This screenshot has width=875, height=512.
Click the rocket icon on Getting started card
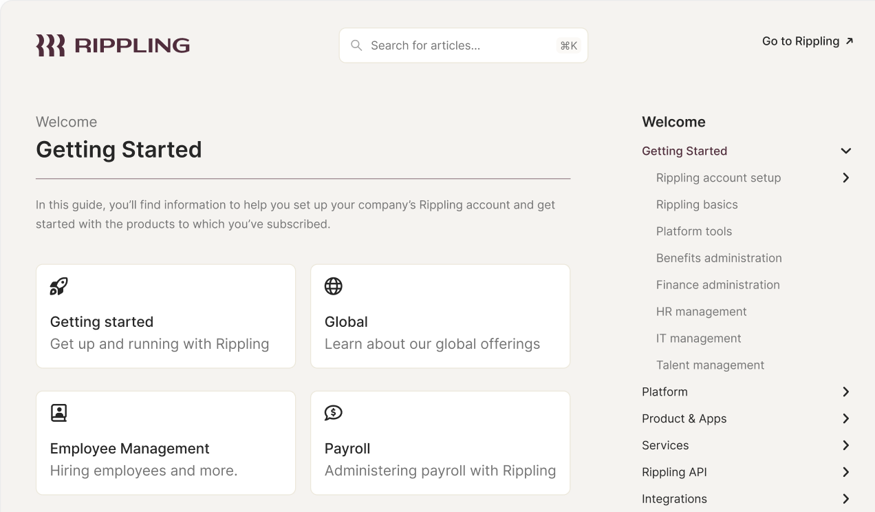pyautogui.click(x=59, y=286)
